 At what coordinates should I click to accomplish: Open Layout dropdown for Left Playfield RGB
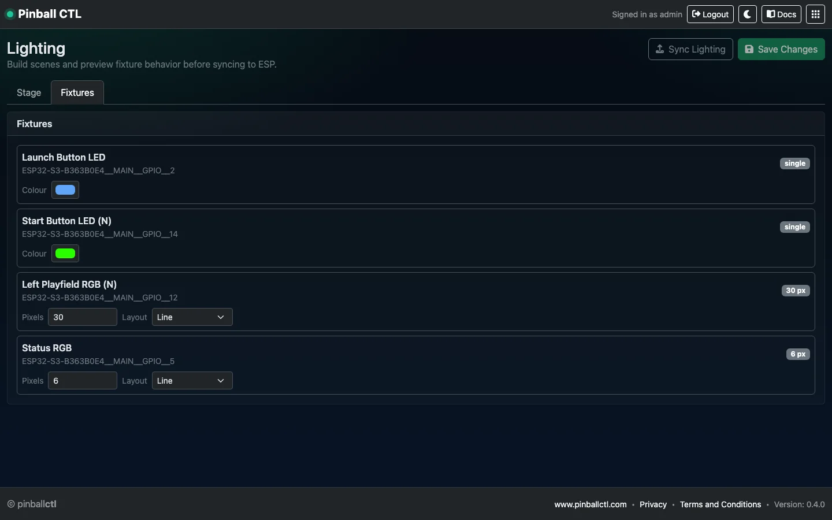(192, 317)
